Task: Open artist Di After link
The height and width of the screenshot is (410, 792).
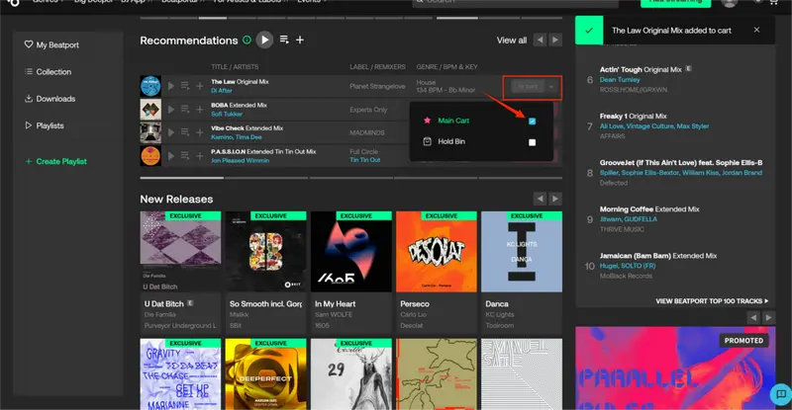Action: pos(221,91)
